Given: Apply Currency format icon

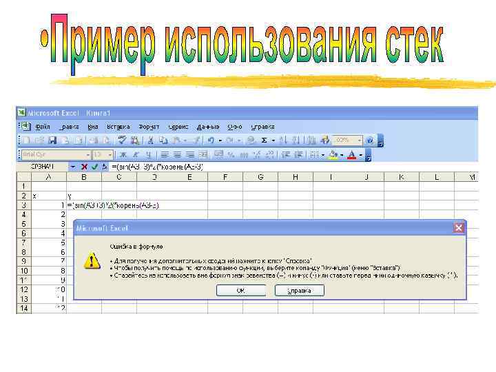Looking at the screenshot, I should (x=218, y=155).
